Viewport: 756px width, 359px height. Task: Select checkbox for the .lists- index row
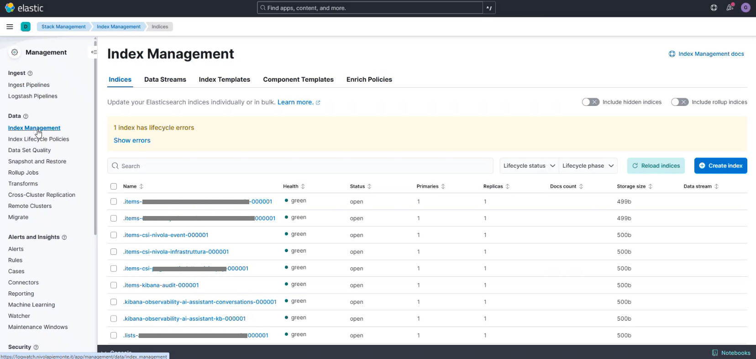114,335
